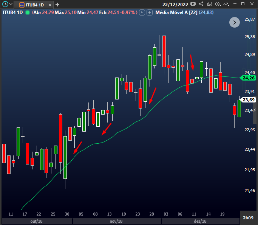Click the round right-arrow scroll button
The height and width of the screenshot is (225, 258).
[x=235, y=22]
